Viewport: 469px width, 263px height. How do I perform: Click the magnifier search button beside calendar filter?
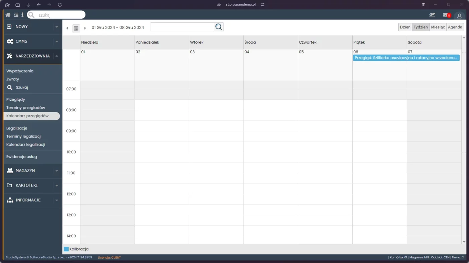tap(219, 27)
